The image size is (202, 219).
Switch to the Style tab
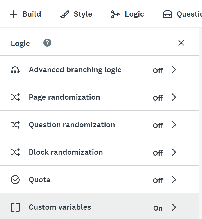point(83,14)
